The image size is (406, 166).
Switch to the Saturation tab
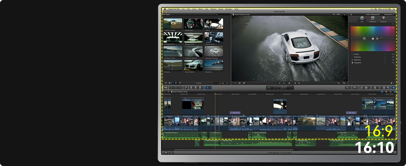[373, 19]
